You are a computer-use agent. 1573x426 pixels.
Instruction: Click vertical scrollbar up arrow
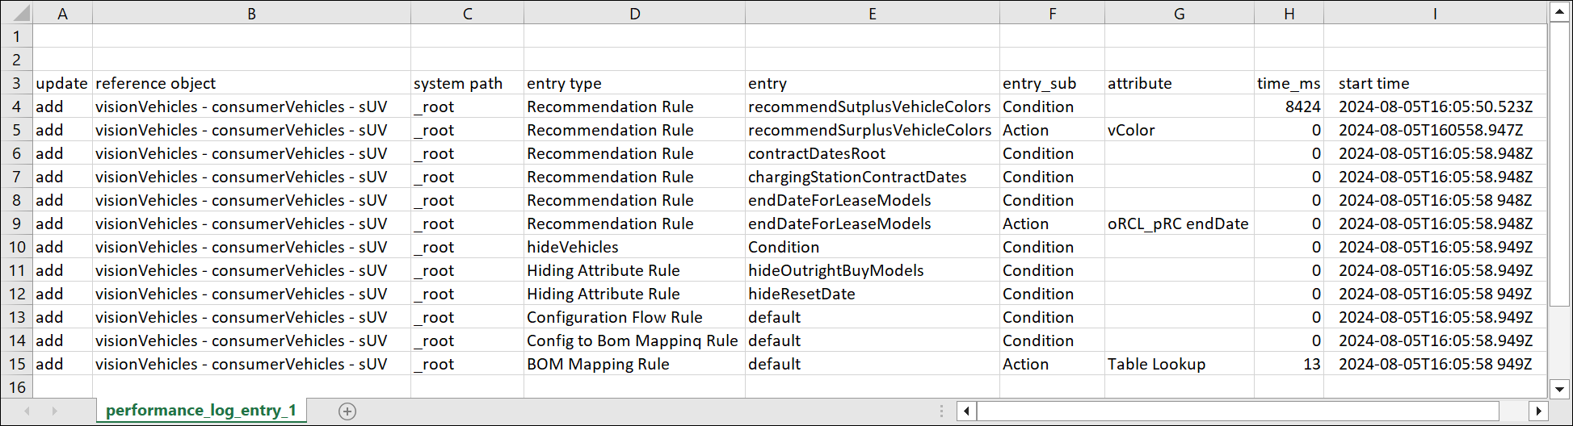pos(1560,11)
